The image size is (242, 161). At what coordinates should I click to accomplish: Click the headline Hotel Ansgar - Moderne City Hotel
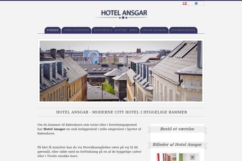point(122,112)
